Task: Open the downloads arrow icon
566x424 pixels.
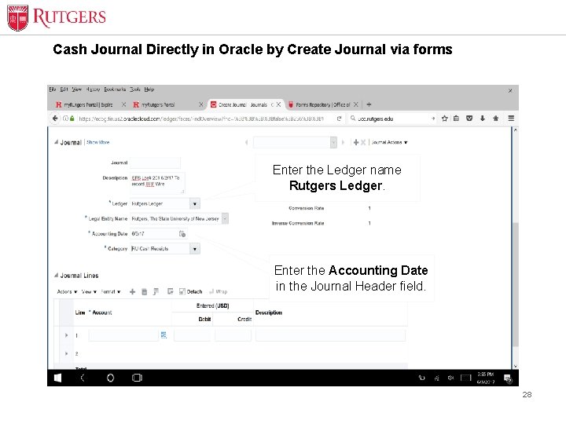Action: [482, 119]
